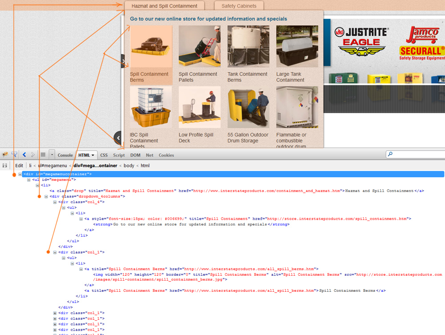Click the IBC Spill Containment Pallets thumbnail
Screen dimensions: 445x335
[150, 106]
